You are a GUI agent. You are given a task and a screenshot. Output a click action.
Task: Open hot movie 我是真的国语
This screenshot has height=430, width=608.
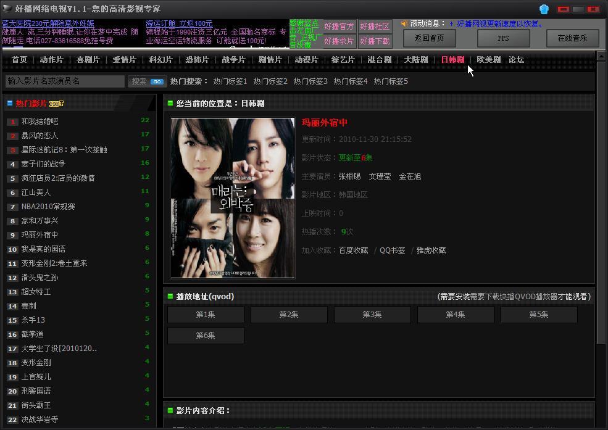point(43,249)
